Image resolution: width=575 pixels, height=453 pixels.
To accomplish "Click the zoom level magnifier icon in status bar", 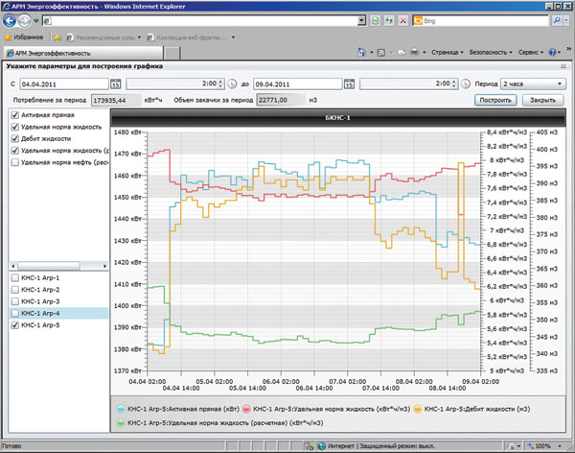I will [x=531, y=446].
